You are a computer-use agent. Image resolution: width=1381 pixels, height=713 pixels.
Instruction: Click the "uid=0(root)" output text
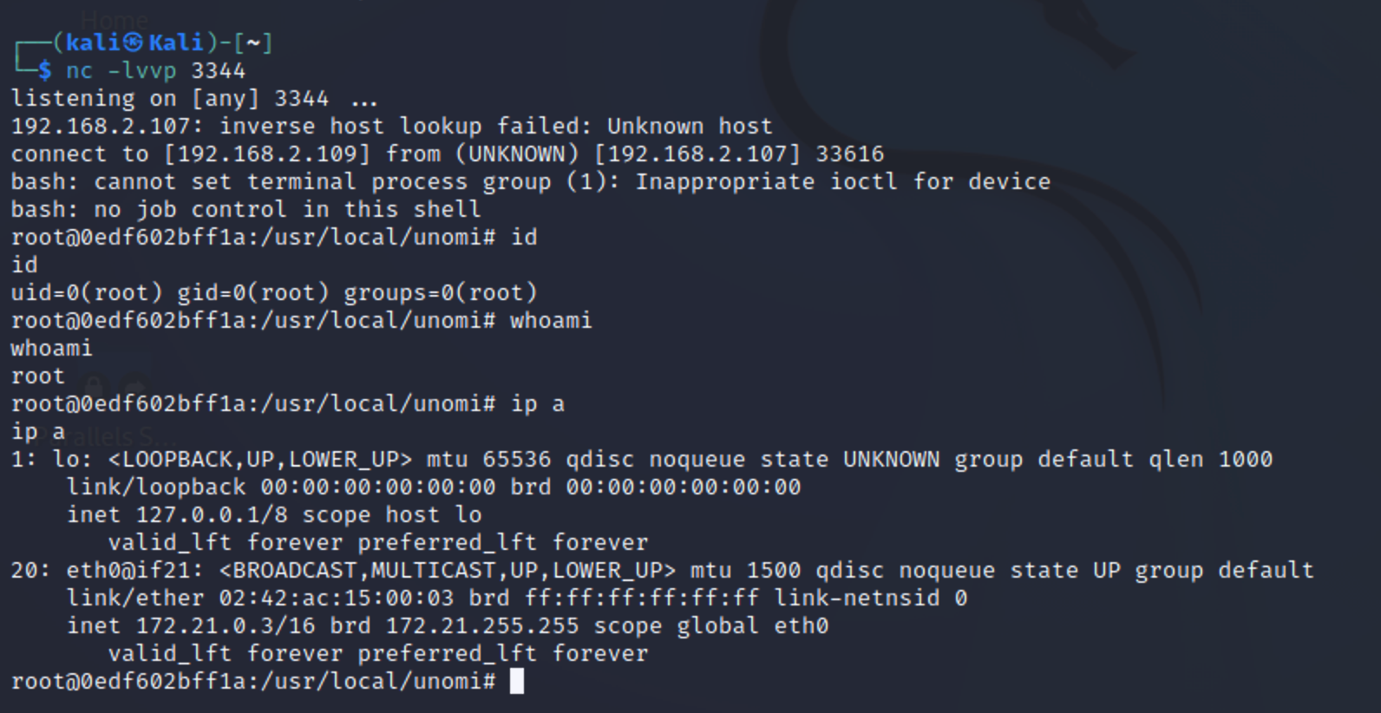87,292
